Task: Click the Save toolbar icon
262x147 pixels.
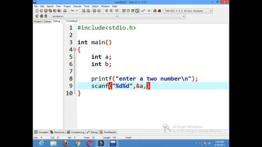Action: (x=45, y=11)
